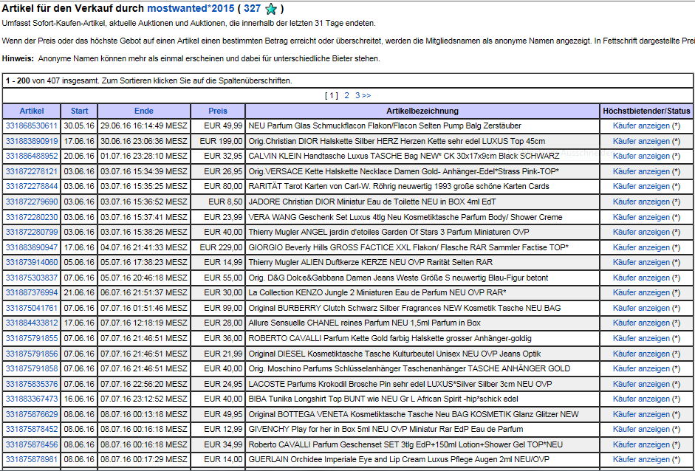This screenshot has height=471, width=695.
Task: Open item number 331872278844
Action: 32,186
